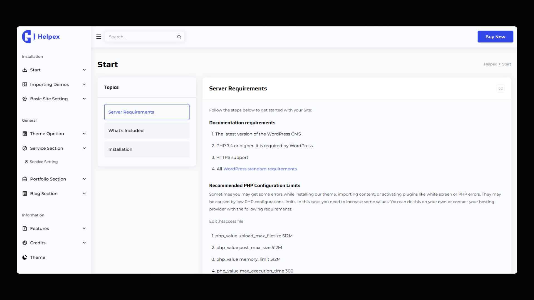The height and width of the screenshot is (300, 534).
Task: Click the Helpex logo icon
Action: pyautogui.click(x=28, y=37)
